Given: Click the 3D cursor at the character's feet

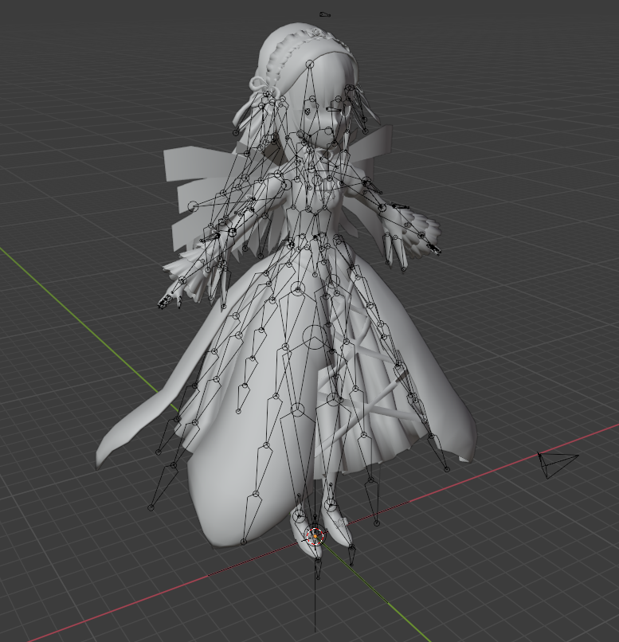Looking at the screenshot, I should click(315, 535).
